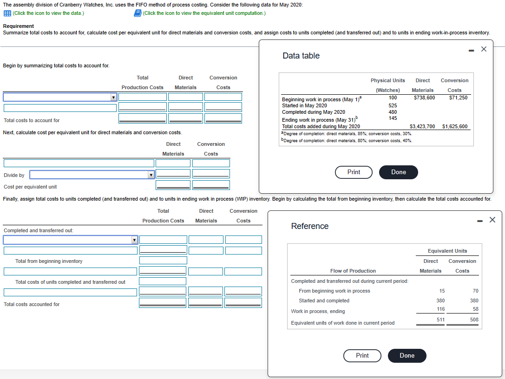Close the Data table window
This screenshot has width=505, height=379.
(484, 49)
